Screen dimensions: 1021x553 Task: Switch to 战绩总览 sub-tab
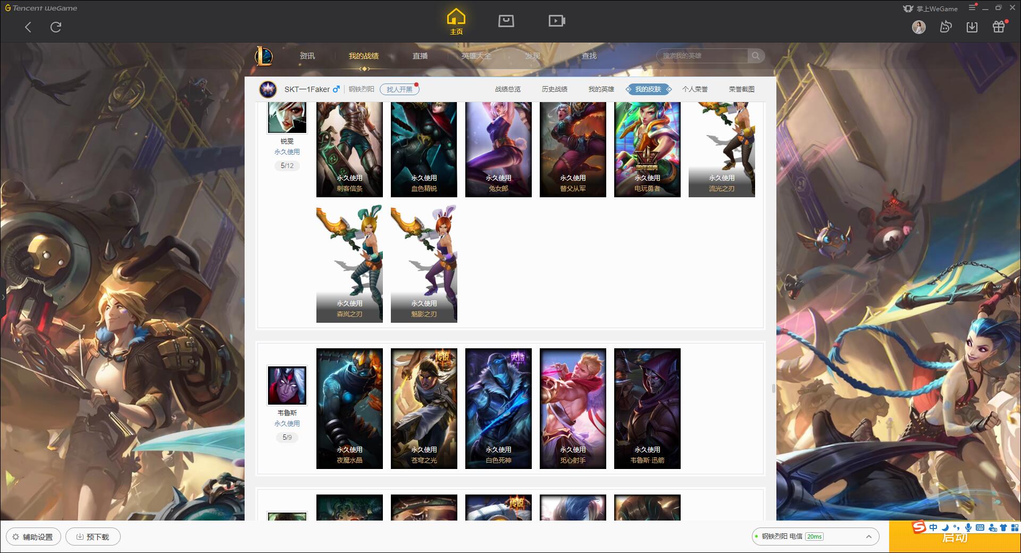(508, 89)
